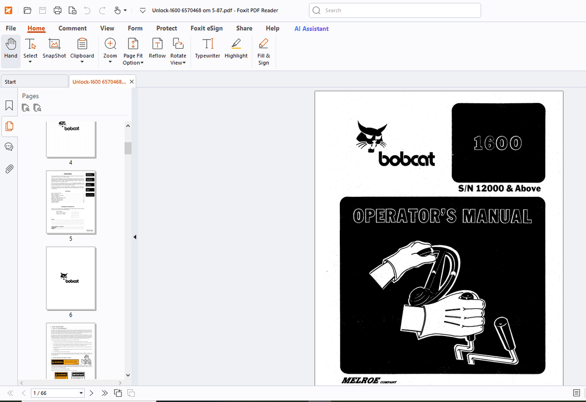The image size is (586, 402).
Task: Open the Bookmarks panel in sidebar
Action: click(9, 105)
